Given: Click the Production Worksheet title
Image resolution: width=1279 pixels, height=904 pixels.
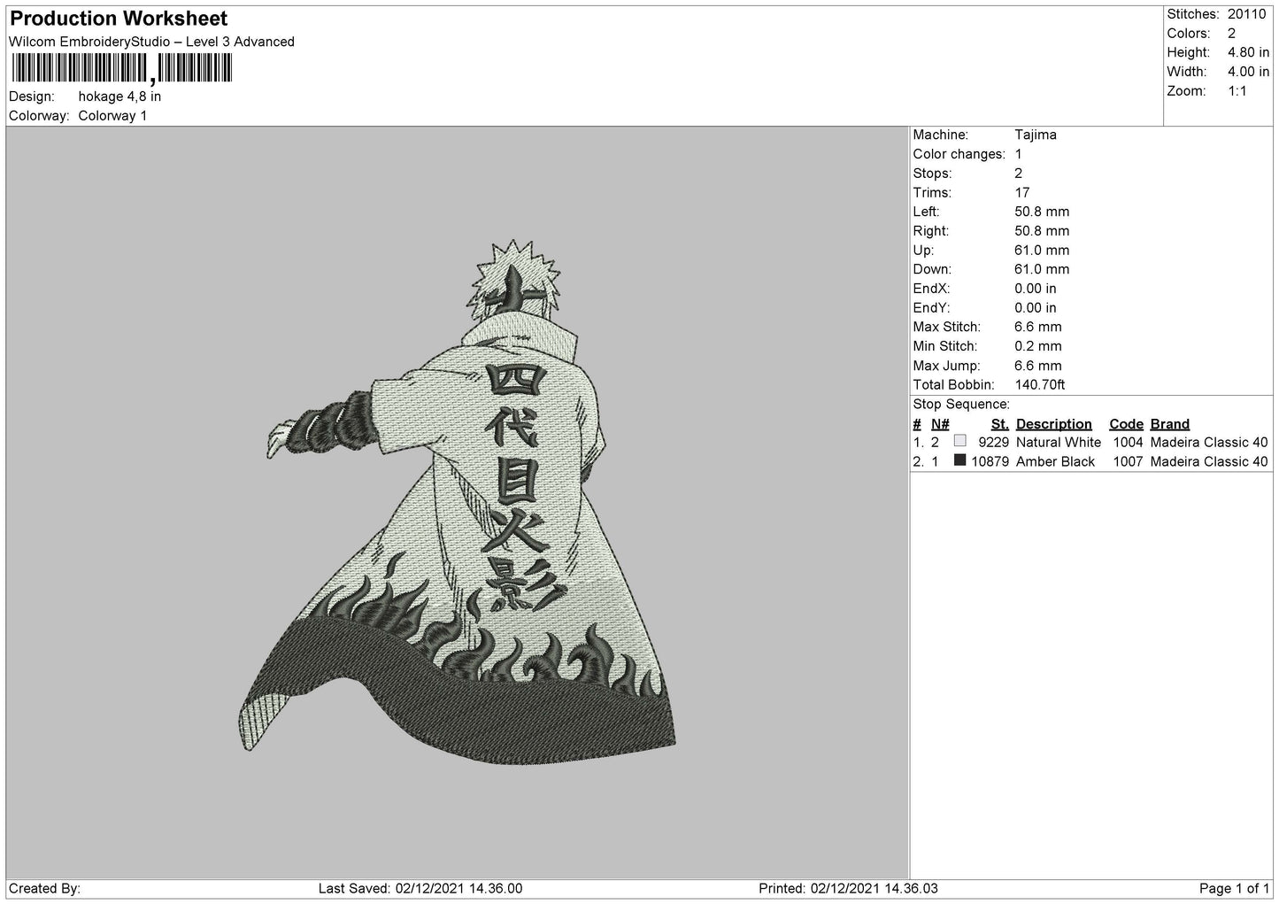Looking at the screenshot, I should click(119, 19).
